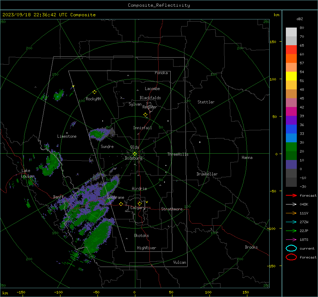The width and height of the screenshot is (318, 297).
Task: Click the RedDeer city label
Action: point(150,107)
